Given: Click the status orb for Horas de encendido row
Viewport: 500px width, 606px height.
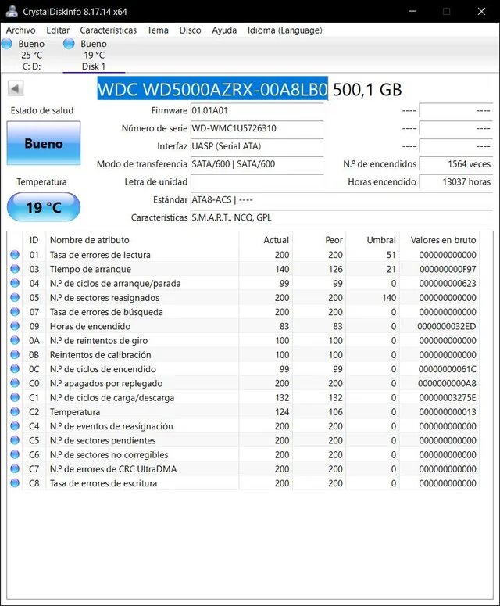Looking at the screenshot, I should 15,326.
